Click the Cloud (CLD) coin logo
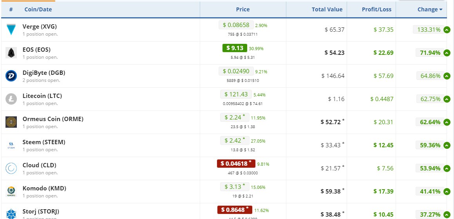 pyautogui.click(x=11, y=168)
